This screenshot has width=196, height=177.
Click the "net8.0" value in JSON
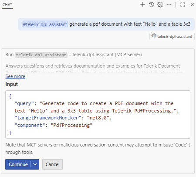98,118
